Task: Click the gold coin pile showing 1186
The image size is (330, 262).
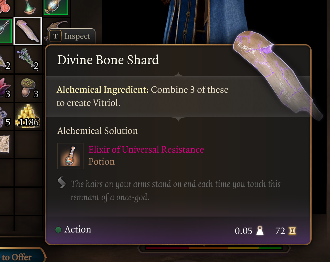Action: (x=29, y=116)
